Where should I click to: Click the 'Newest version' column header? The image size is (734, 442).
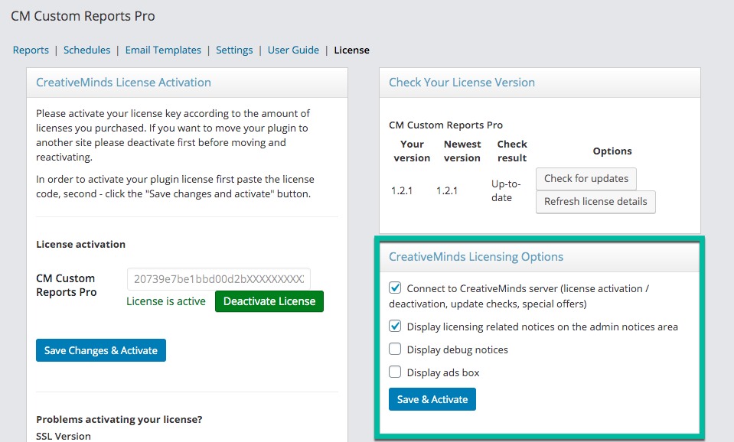[462, 151]
